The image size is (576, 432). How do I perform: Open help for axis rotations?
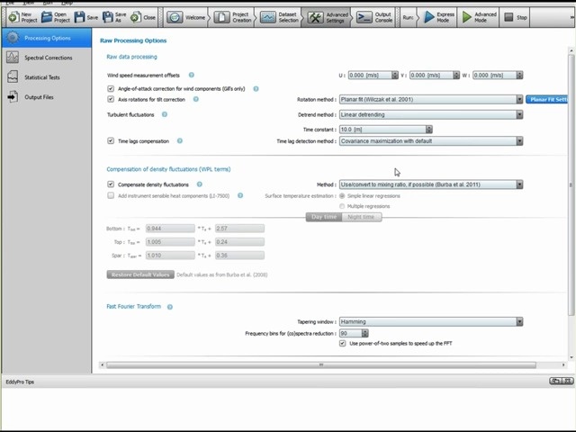click(x=196, y=99)
